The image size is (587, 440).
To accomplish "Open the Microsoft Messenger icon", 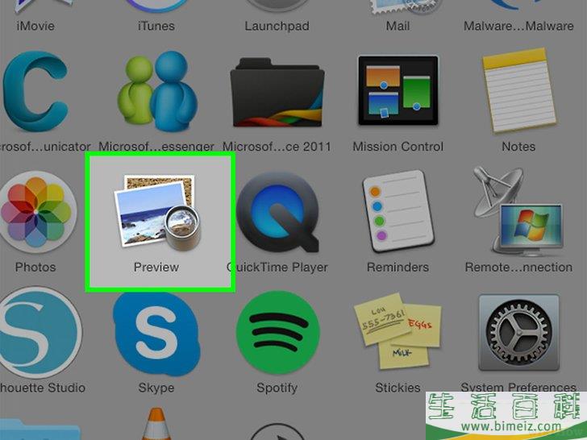I will coord(157,91).
